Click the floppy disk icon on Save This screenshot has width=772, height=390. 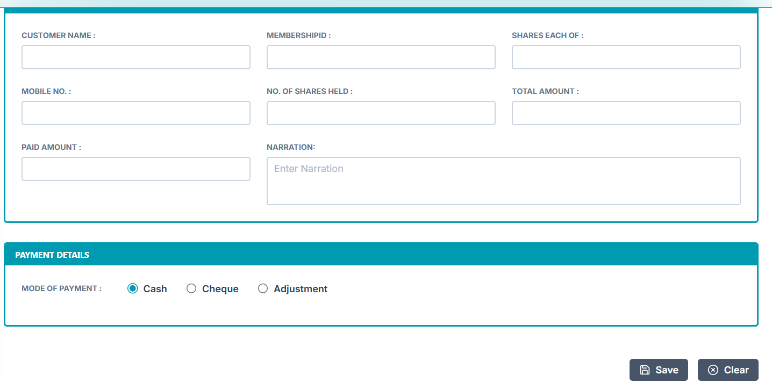pyautogui.click(x=645, y=370)
